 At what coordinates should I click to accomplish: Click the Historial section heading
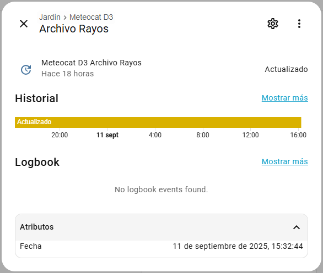37,98
